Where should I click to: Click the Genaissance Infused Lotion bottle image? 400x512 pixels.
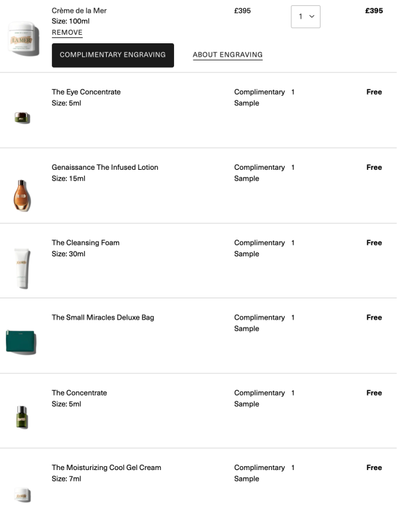click(22, 194)
